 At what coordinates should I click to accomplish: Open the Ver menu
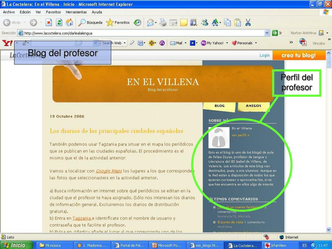coord(38,12)
